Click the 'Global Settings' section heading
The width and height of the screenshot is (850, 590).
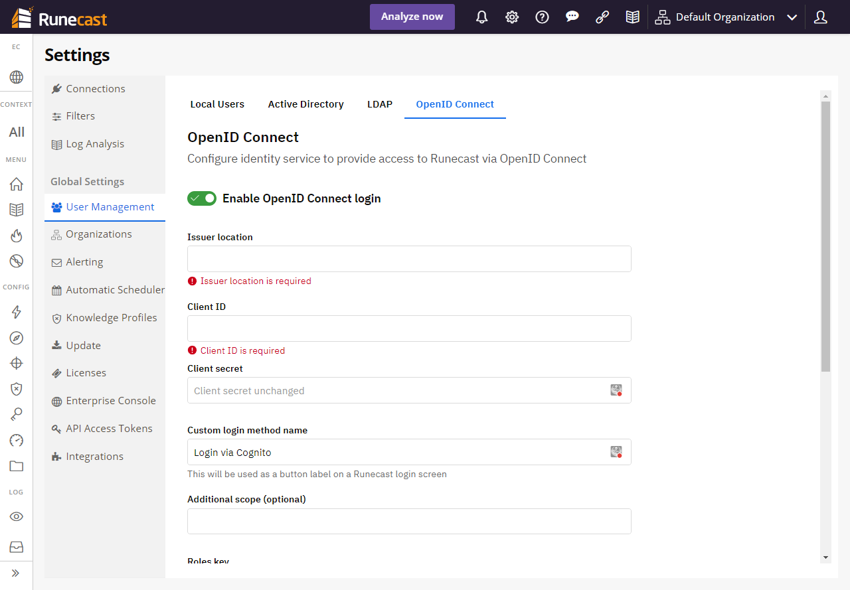[x=88, y=182]
